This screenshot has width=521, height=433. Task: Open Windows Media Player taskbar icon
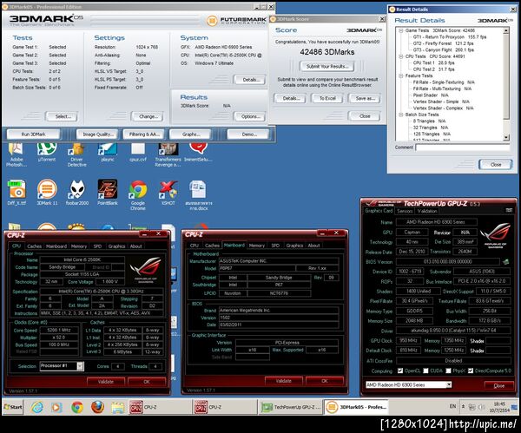click(56, 407)
